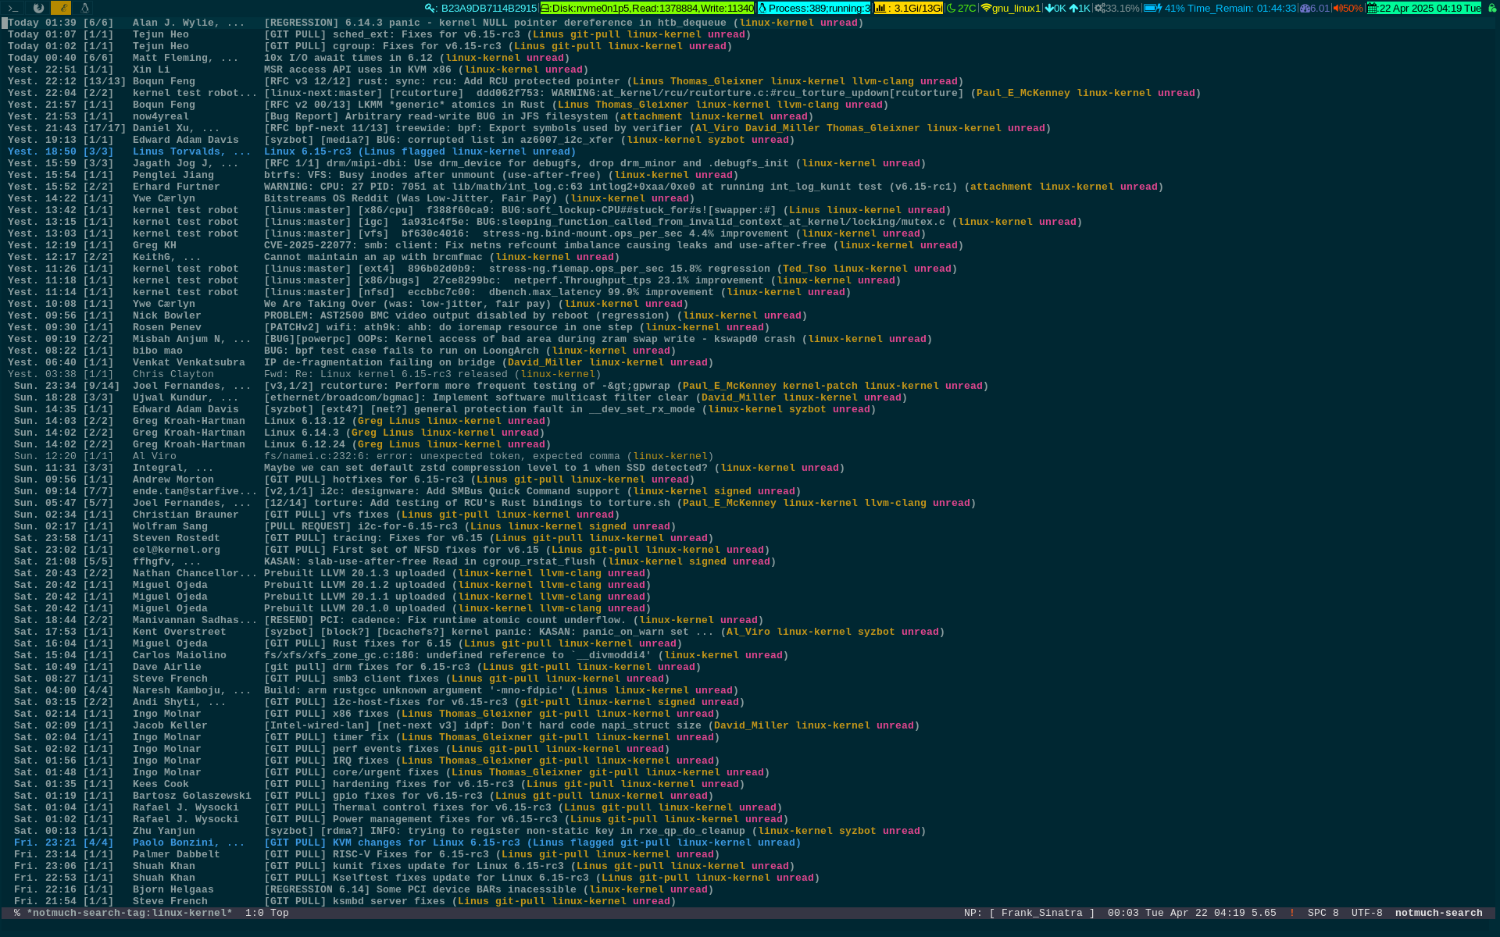
Task: Switch to the Firefox workspace icon
Action: [38, 8]
